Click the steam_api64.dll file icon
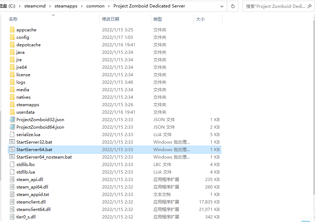The width and height of the screenshot is (315, 222). point(12,187)
